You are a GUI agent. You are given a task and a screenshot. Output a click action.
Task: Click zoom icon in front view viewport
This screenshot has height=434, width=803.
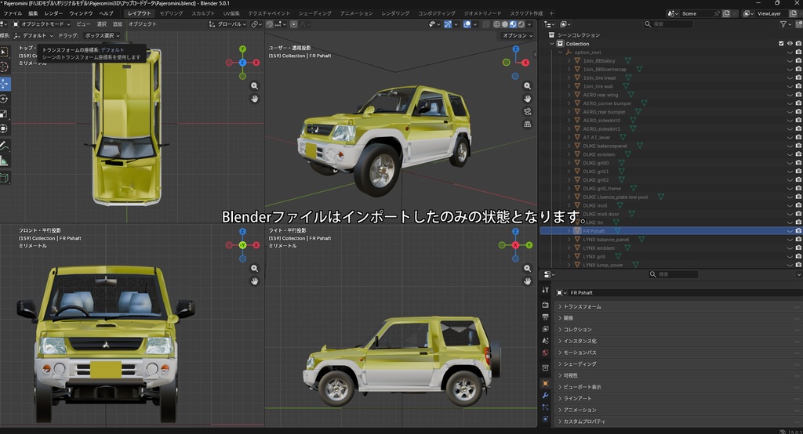click(255, 268)
